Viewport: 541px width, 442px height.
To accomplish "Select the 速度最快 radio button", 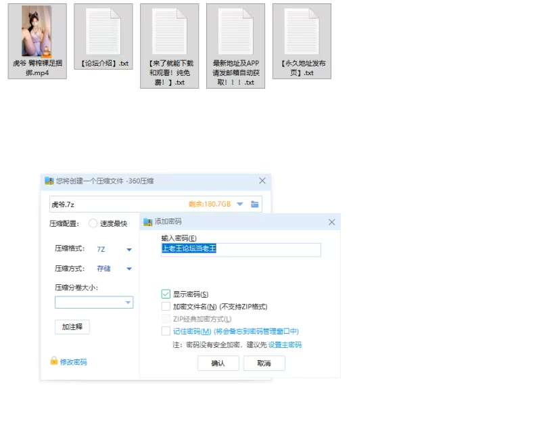I will 93,224.
